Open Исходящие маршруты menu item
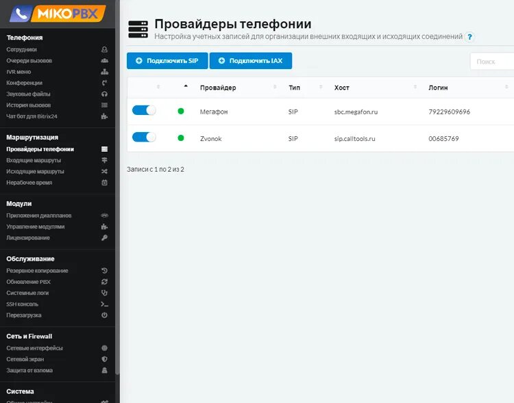The image size is (514, 403). tap(35, 172)
